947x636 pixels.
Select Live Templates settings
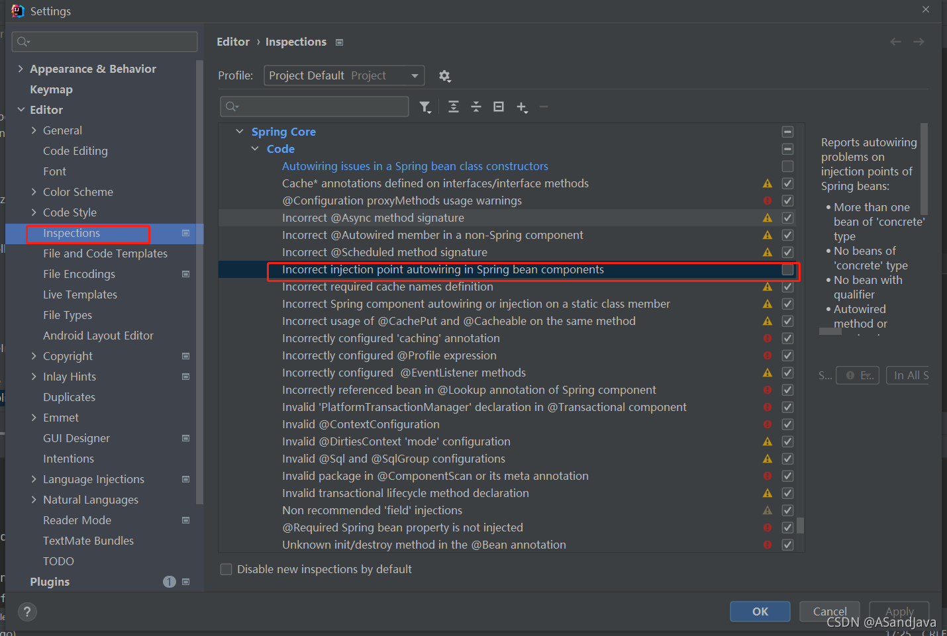(80, 295)
